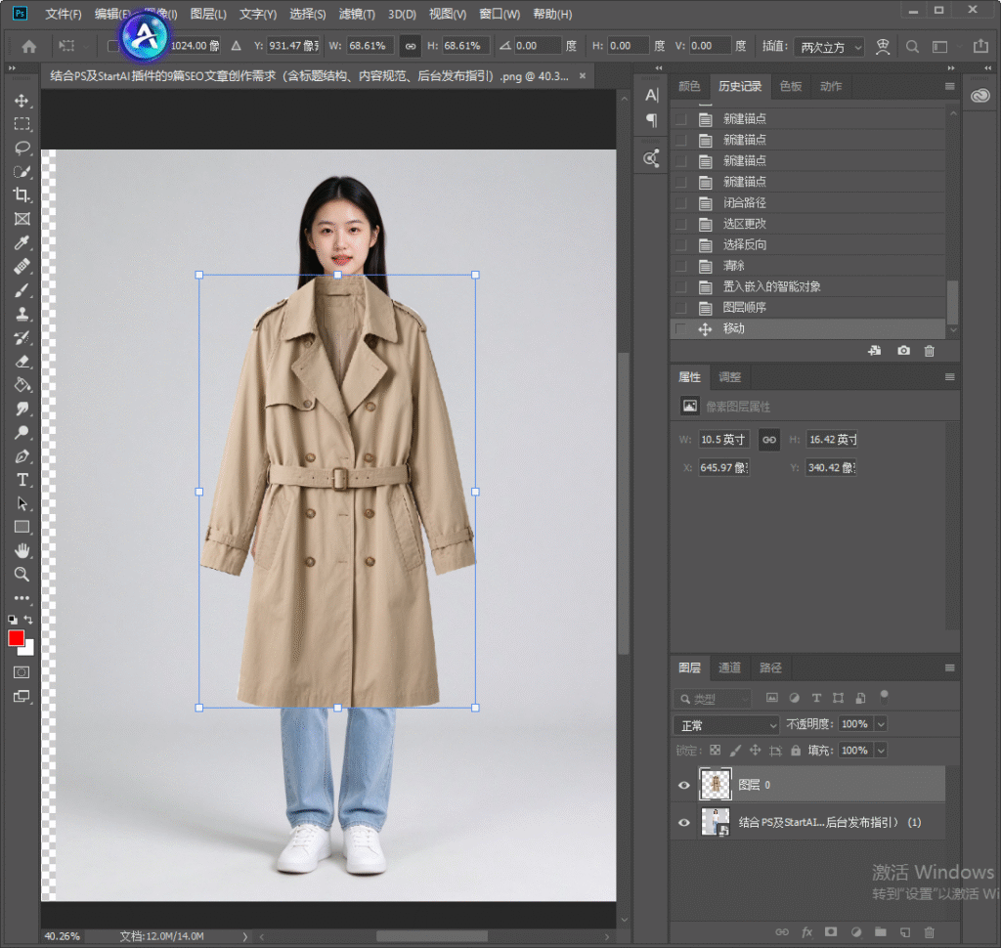Hide the 图层 0 layer

tap(683, 785)
